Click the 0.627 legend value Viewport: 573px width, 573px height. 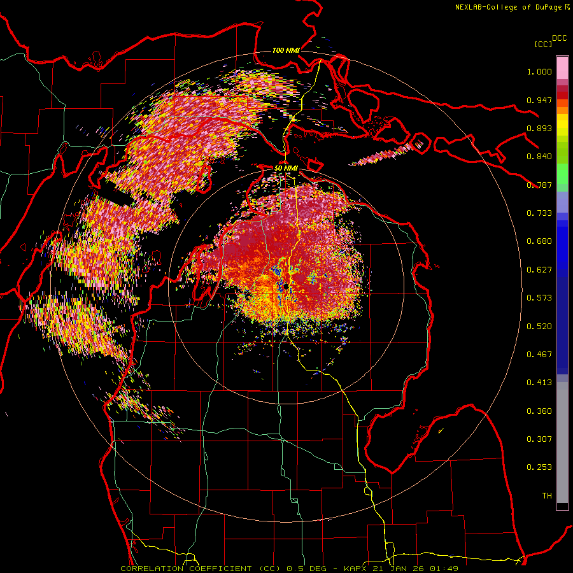(539, 270)
